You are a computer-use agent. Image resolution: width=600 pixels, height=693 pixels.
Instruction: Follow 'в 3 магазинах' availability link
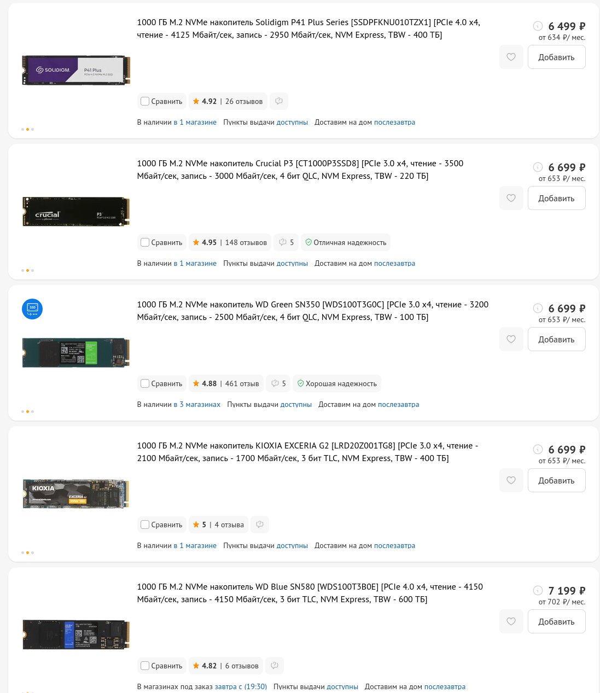197,404
